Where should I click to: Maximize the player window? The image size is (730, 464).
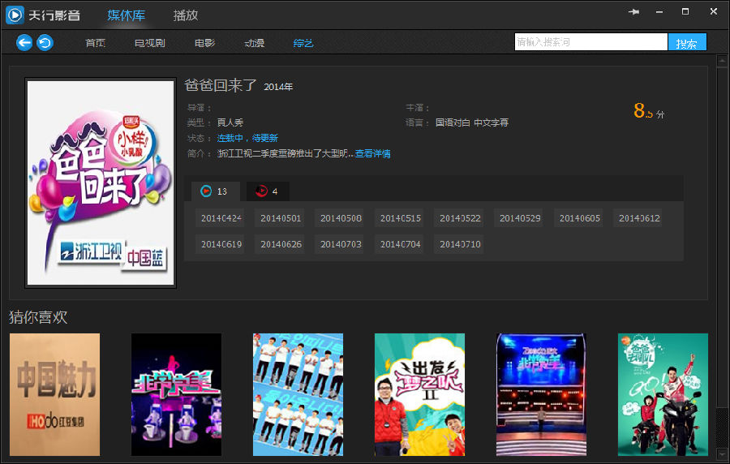pyautogui.click(x=685, y=11)
